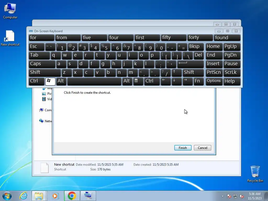Choose the prediction word 'fifty'
The image size is (268, 201).
click(174, 38)
